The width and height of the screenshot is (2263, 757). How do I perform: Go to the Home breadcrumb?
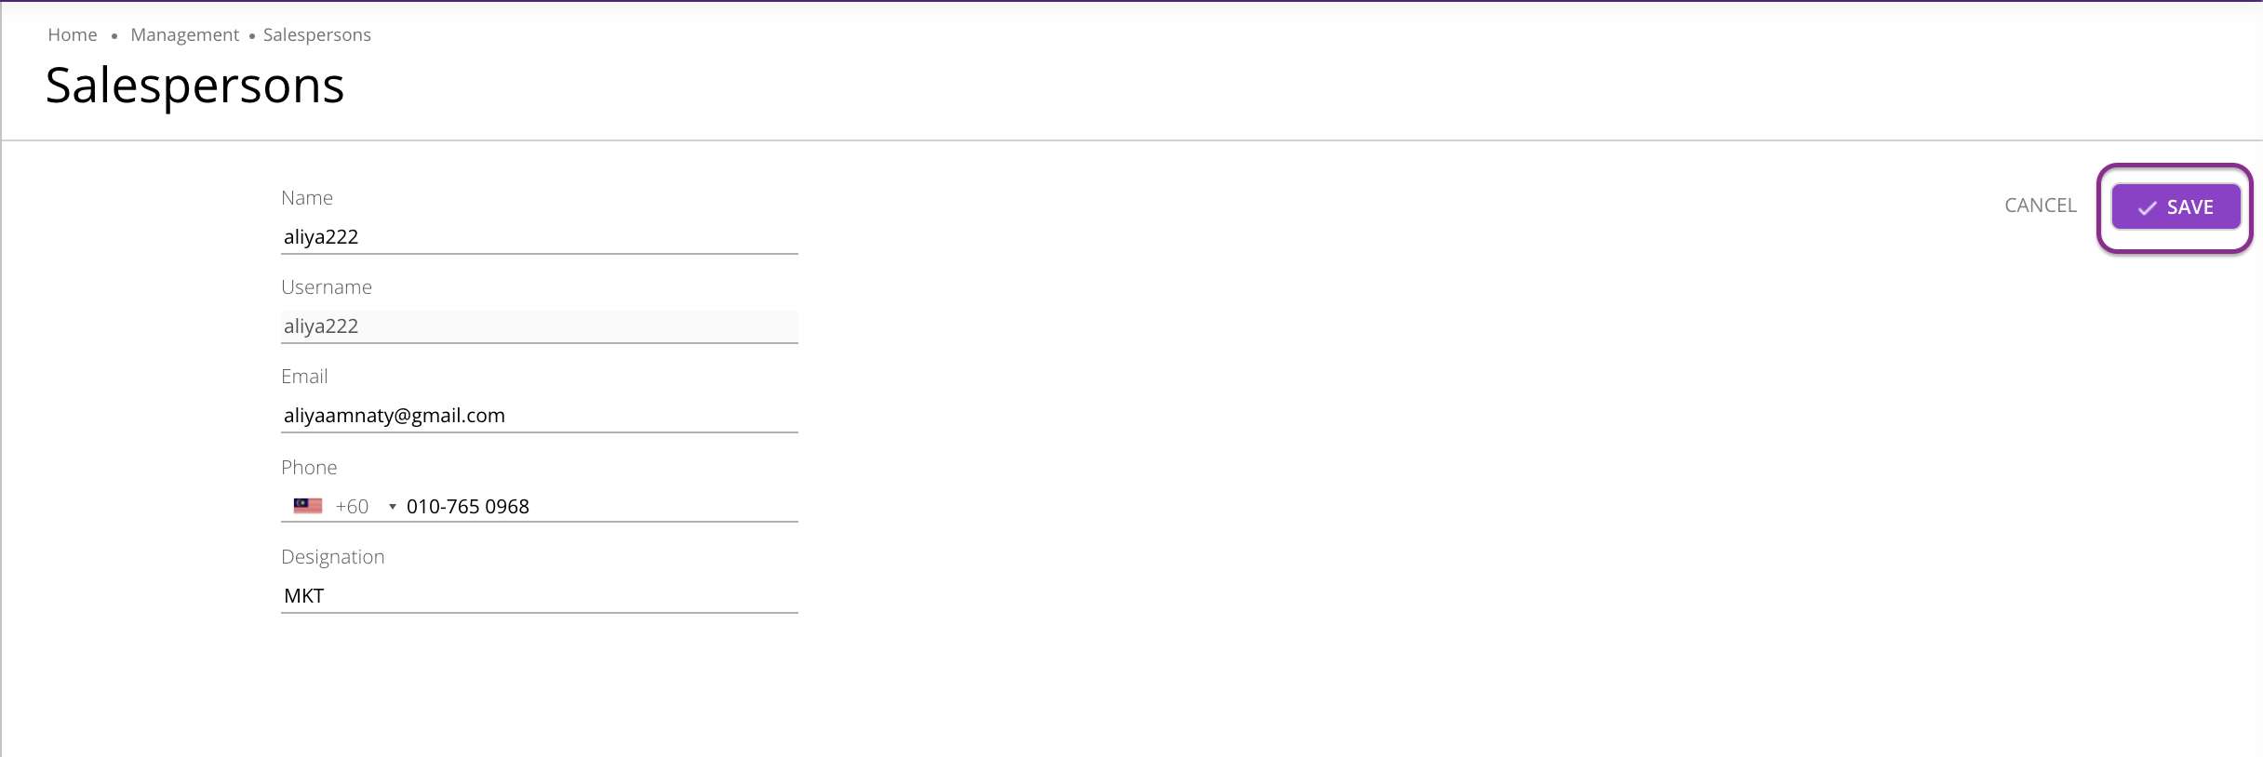coord(73,34)
